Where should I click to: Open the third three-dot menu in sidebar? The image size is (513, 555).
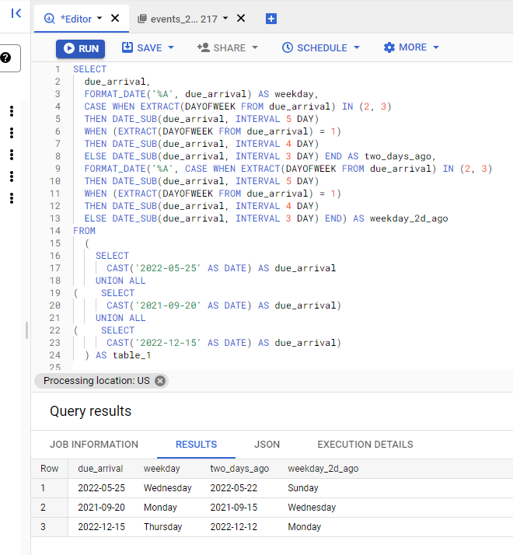pyautogui.click(x=12, y=155)
